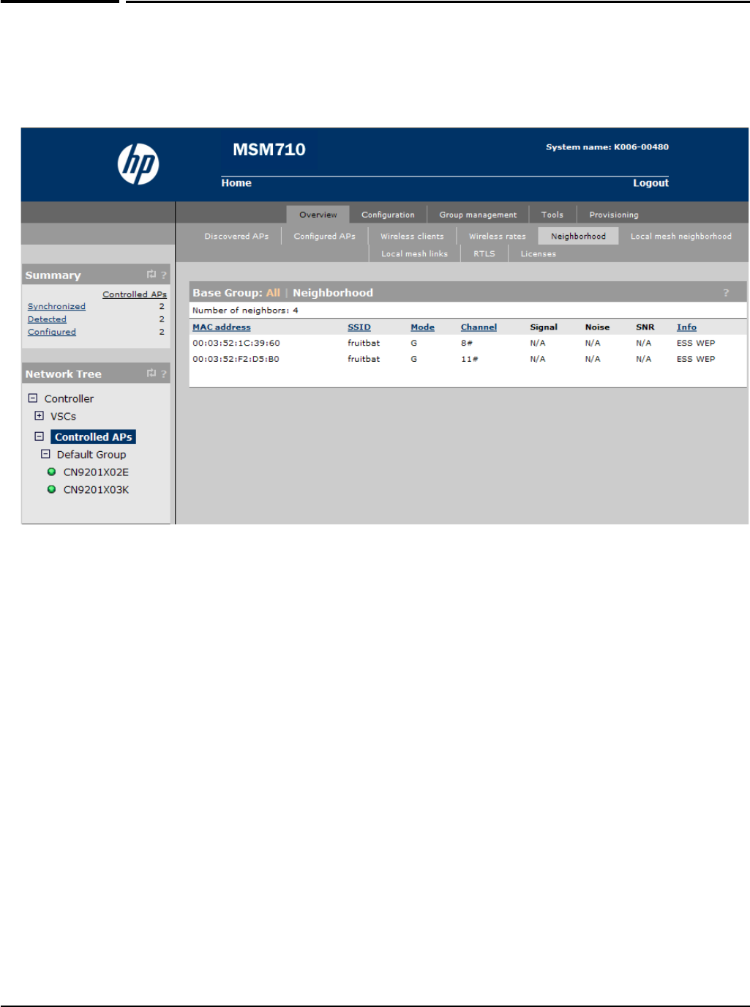750x1007 pixels.
Task: Click the Logout link
Action: (x=650, y=183)
